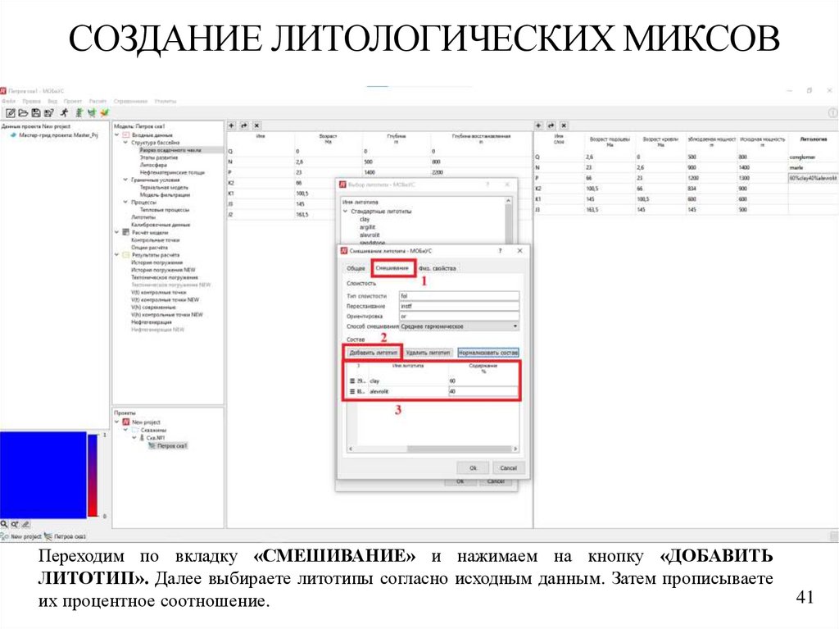The height and width of the screenshot is (629, 839).
Task: Select Литотипы in the model tree
Action: pyautogui.click(x=143, y=217)
